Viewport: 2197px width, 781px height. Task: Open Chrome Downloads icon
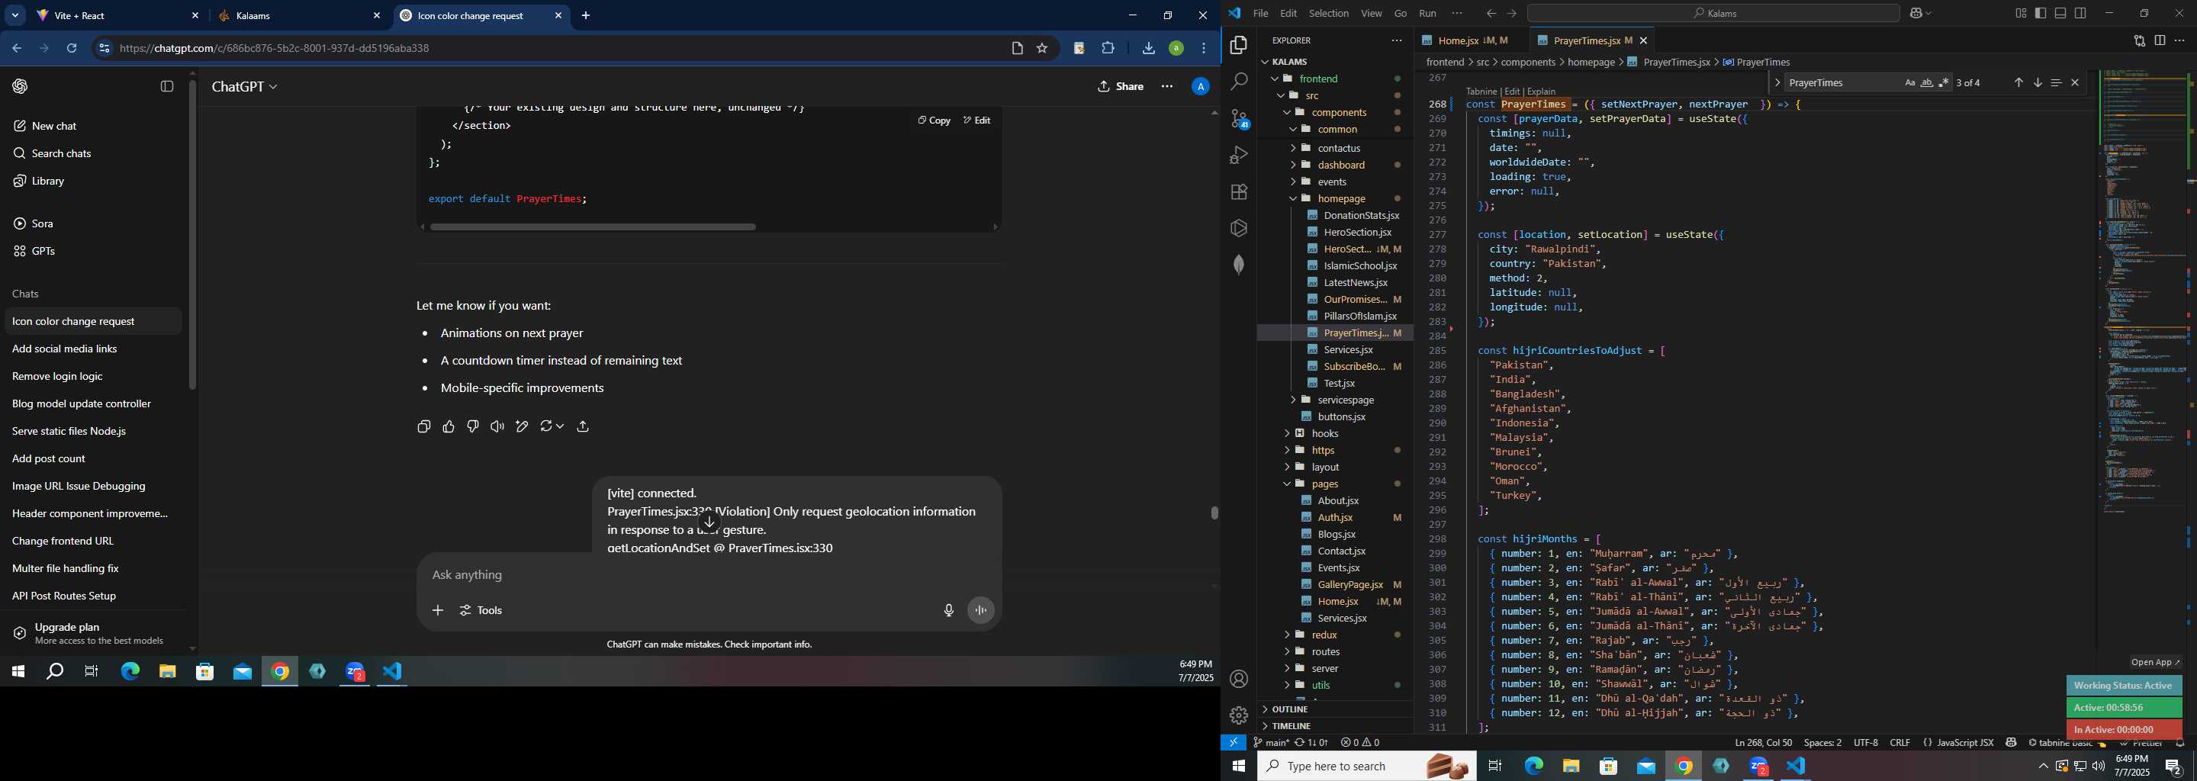click(x=1148, y=49)
